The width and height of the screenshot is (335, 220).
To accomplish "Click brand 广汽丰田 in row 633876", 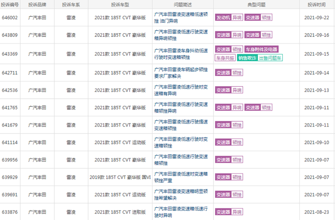I will coord(37,212).
